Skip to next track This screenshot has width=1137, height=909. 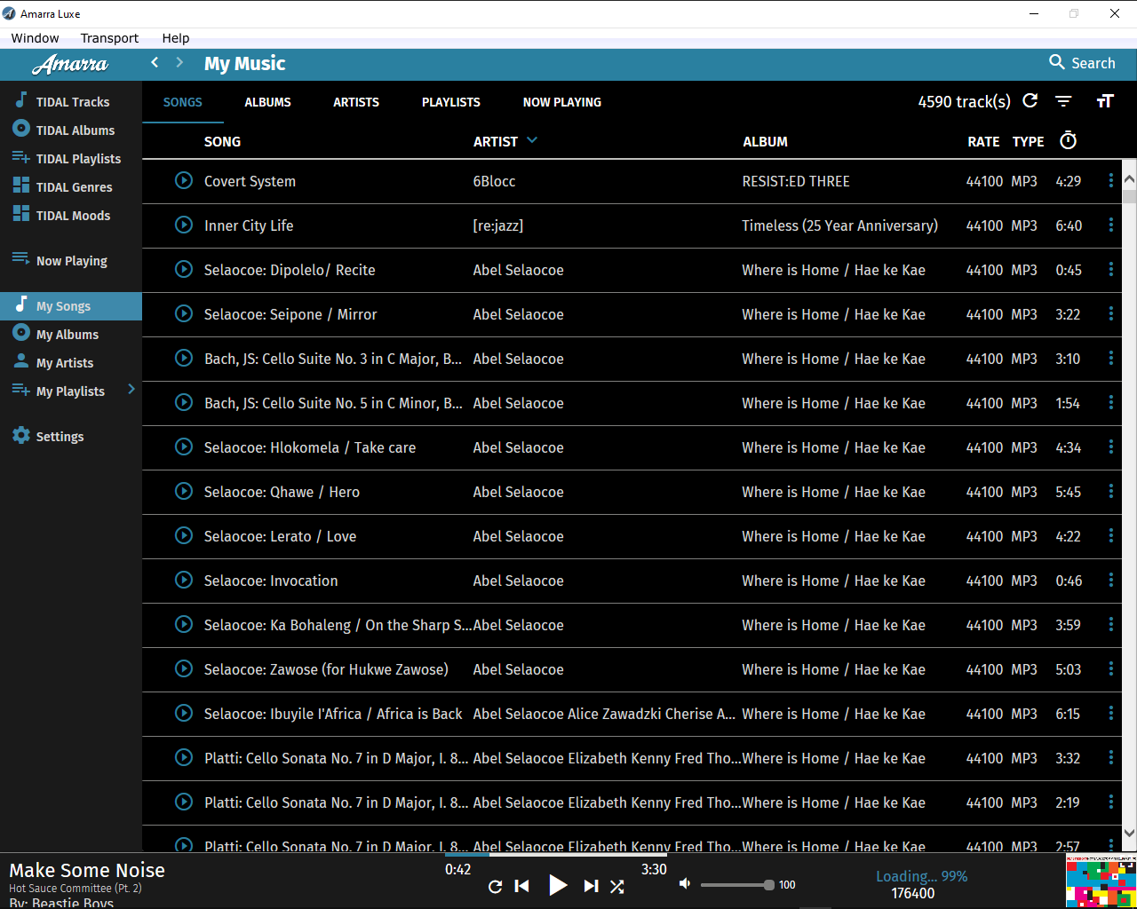(591, 886)
